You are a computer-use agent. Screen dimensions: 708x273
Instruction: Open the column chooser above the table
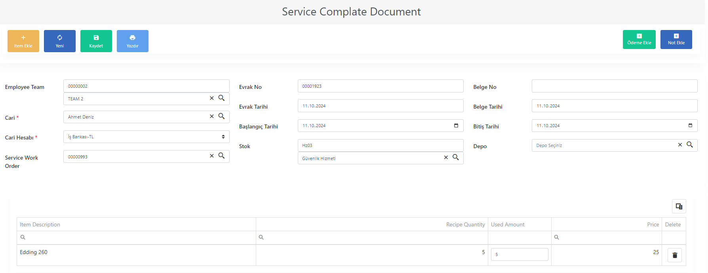pos(679,206)
